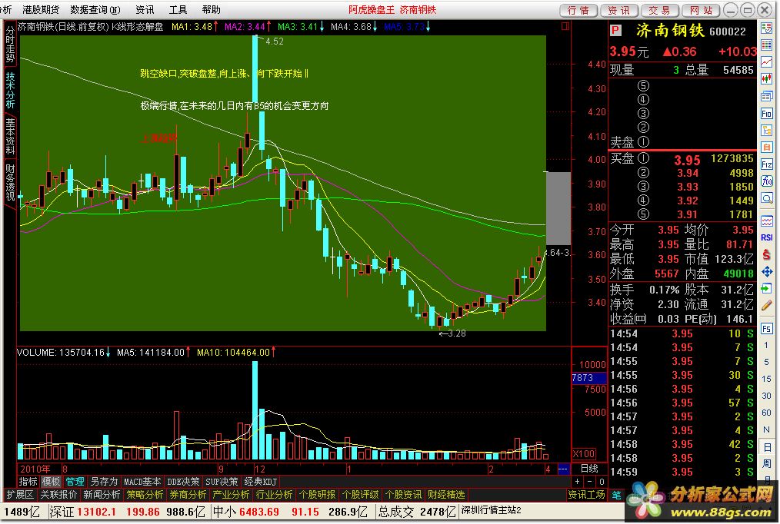Select the MACD基本 template
Viewport: 780px width, 524px height.
(x=142, y=481)
